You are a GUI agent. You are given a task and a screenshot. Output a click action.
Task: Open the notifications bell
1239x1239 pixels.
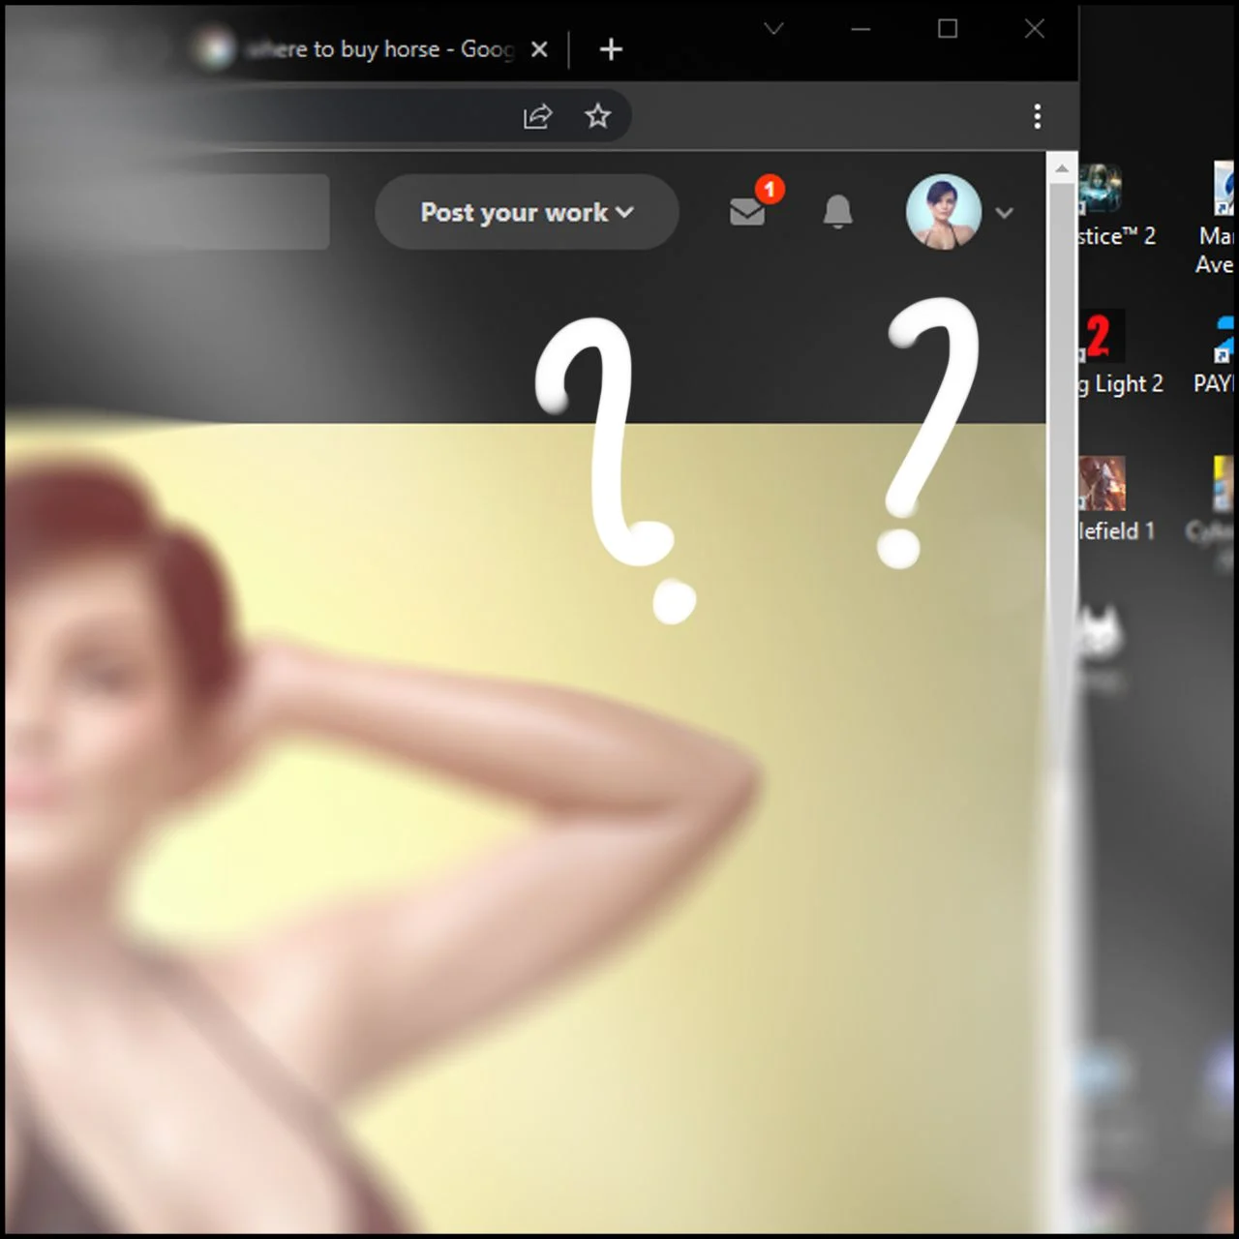tap(837, 211)
